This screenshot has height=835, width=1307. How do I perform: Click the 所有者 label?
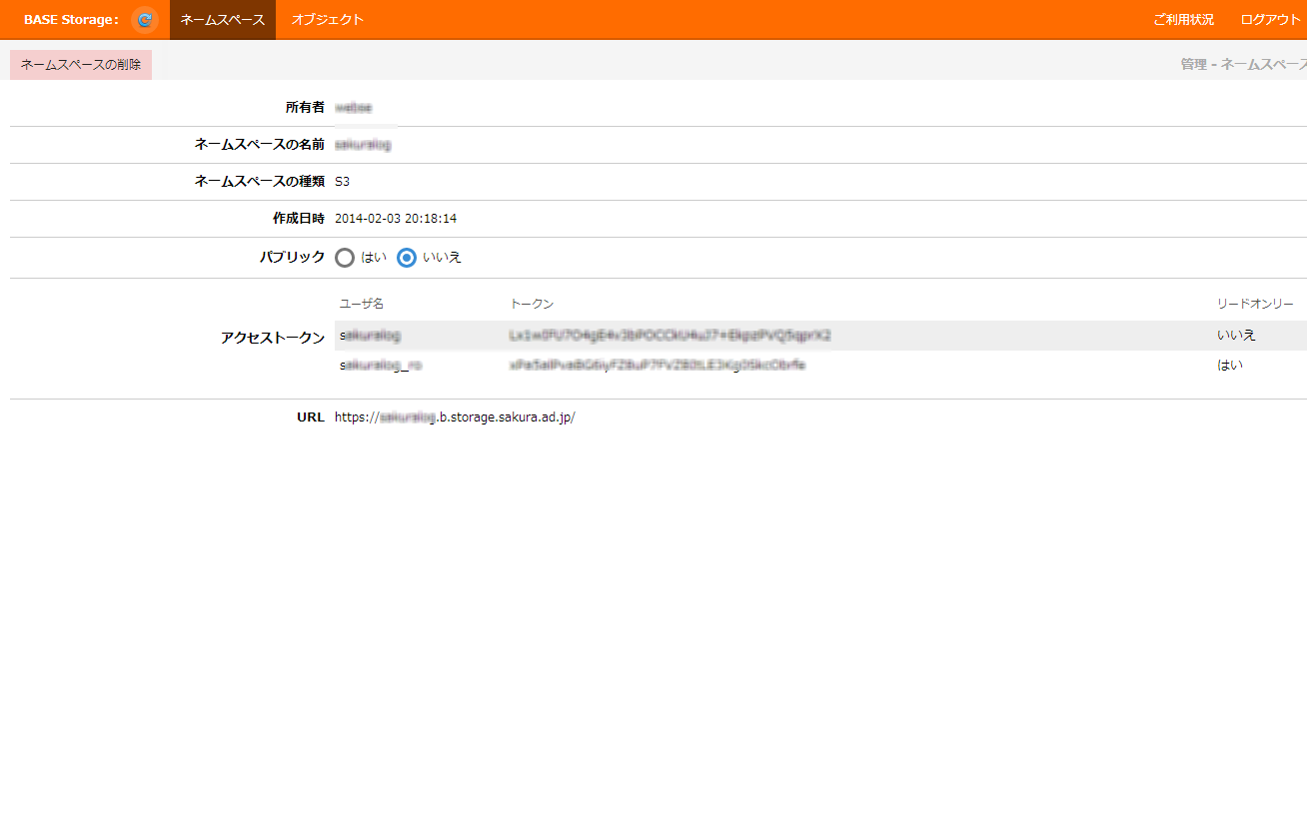click(305, 108)
